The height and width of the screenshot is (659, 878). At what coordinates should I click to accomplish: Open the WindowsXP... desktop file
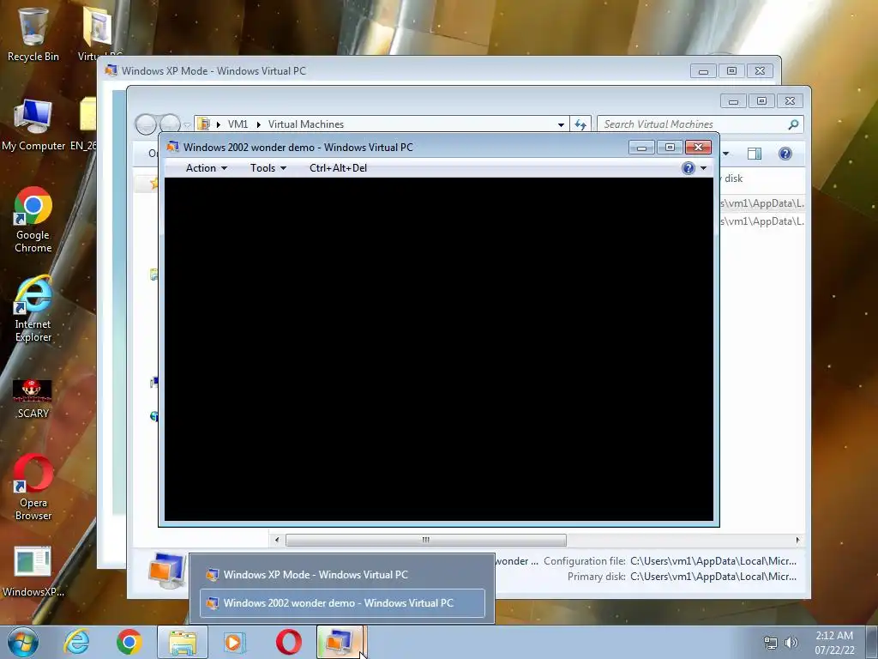(33, 571)
